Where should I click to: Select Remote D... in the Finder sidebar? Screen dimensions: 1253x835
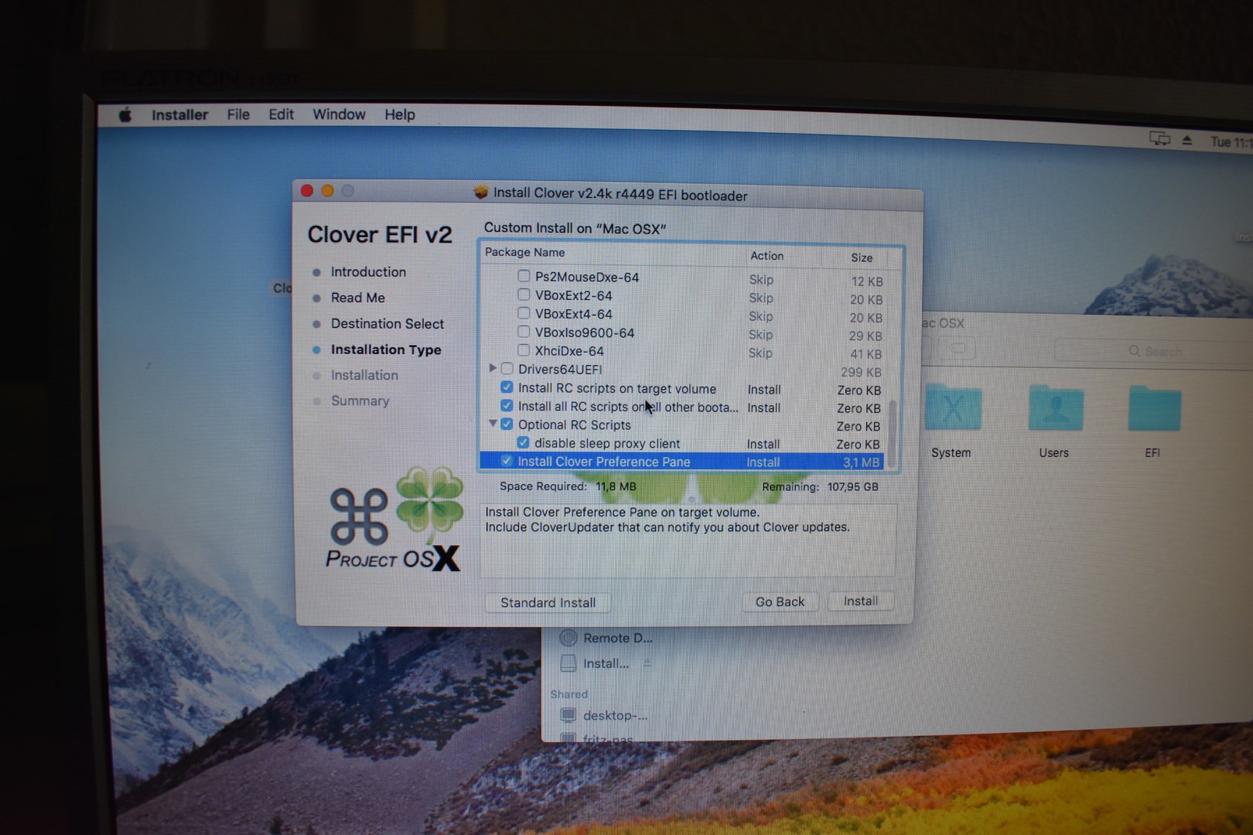tap(606, 638)
